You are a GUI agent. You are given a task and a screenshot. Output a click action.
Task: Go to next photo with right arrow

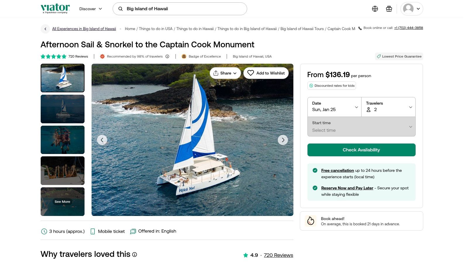pyautogui.click(x=283, y=140)
